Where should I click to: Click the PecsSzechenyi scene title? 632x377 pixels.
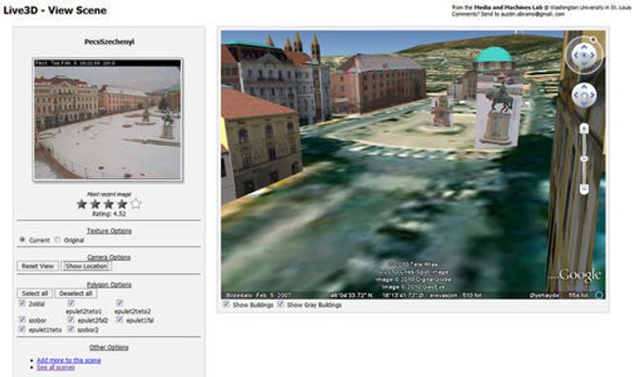[x=109, y=42]
